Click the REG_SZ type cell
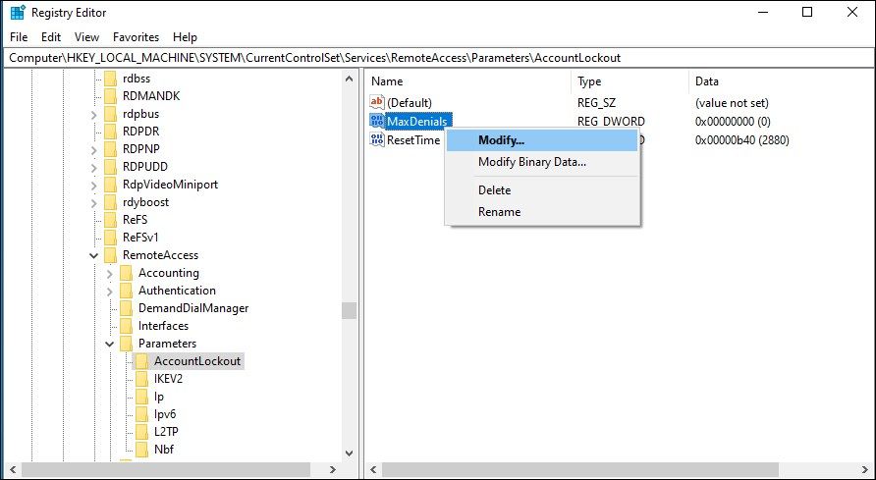Viewport: 876px width, 480px height. point(596,103)
